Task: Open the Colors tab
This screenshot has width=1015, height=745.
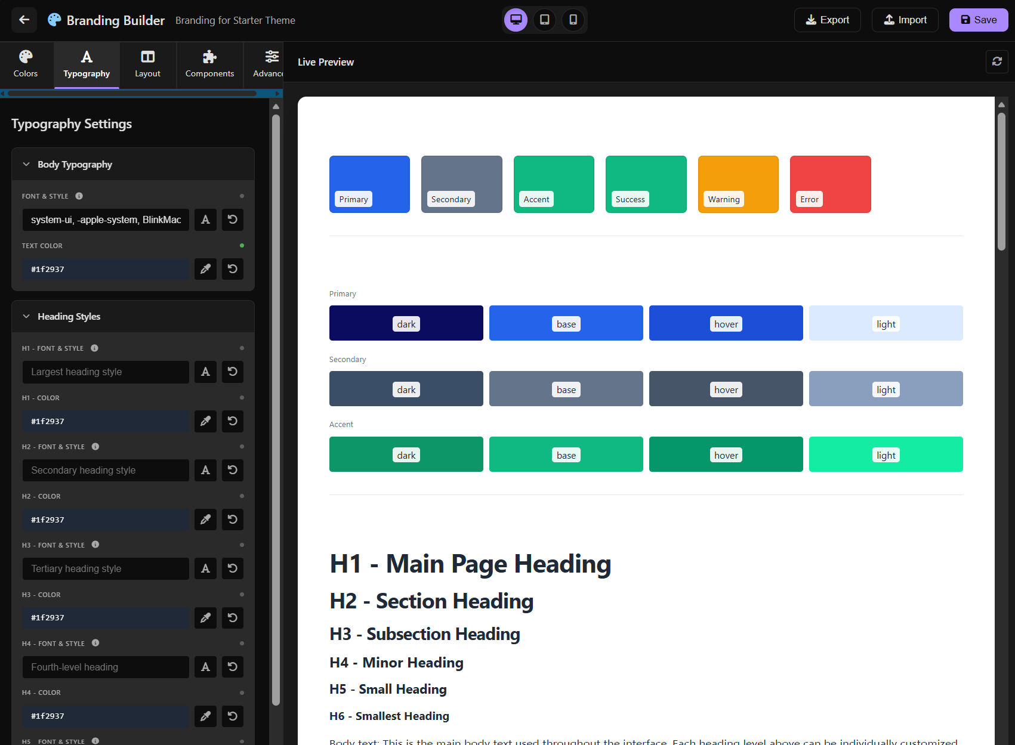Action: click(26, 64)
